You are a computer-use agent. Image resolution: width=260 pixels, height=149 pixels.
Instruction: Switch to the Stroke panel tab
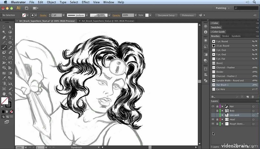[x=225, y=36]
